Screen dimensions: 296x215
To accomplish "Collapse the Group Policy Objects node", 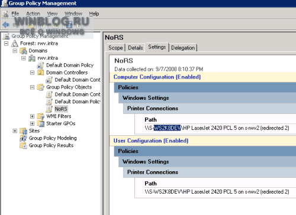I will tap(32, 87).
